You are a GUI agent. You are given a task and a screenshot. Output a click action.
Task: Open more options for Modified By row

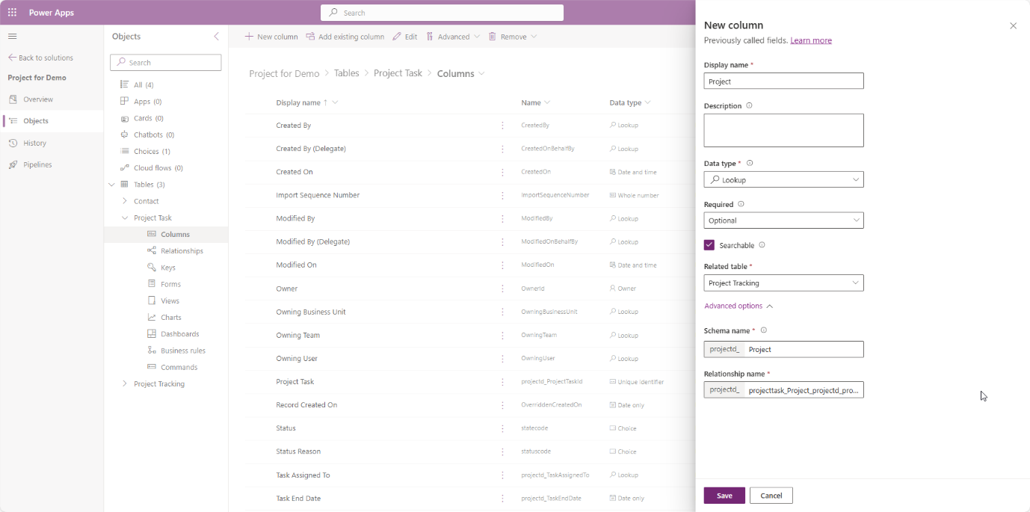(502, 218)
